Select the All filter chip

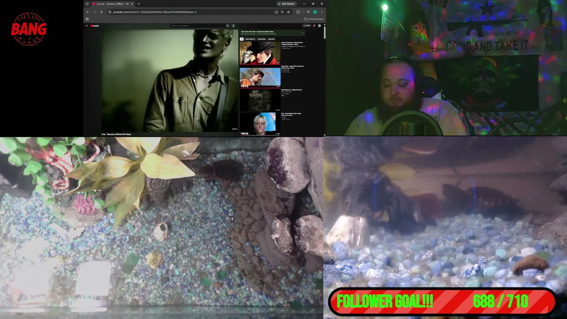[242, 39]
